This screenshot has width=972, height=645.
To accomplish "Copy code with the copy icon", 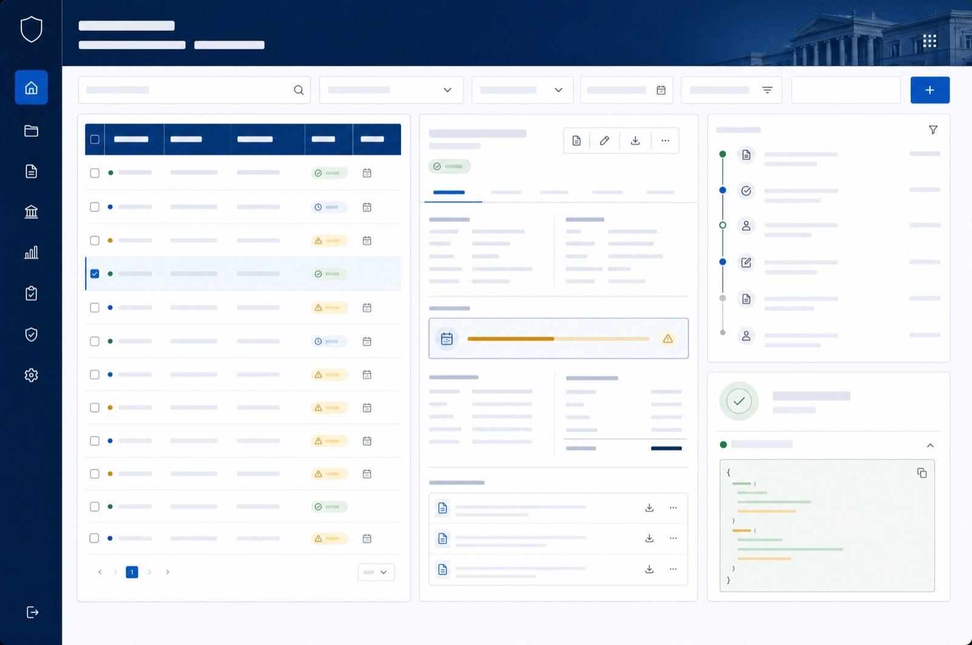I will tap(922, 473).
